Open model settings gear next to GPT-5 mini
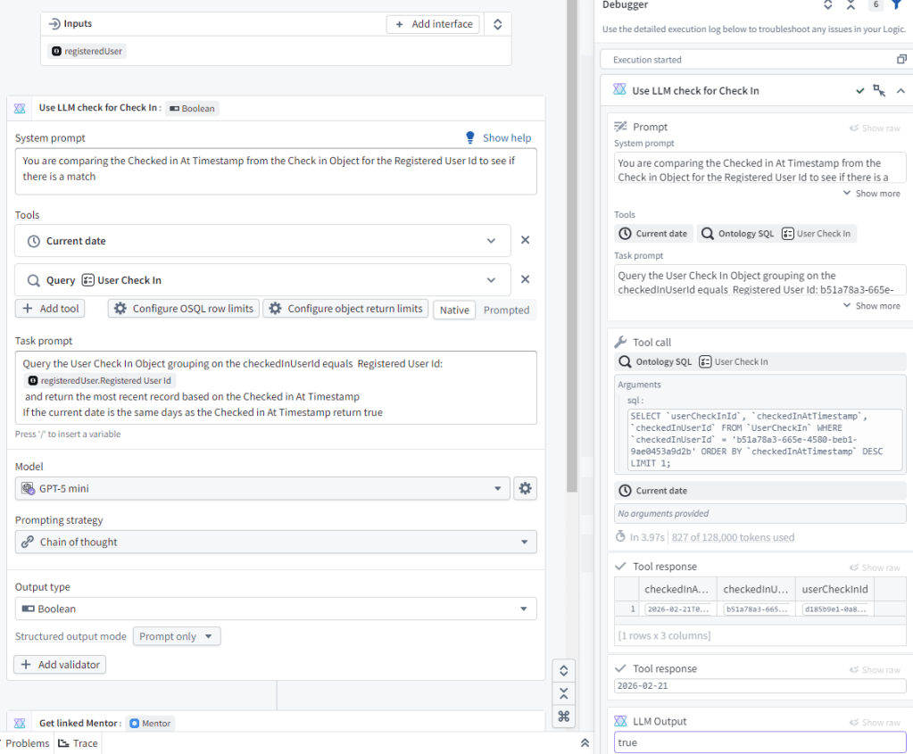 [x=526, y=488]
